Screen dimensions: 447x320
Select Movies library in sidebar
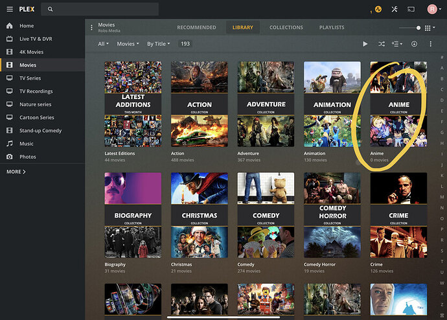(42, 65)
